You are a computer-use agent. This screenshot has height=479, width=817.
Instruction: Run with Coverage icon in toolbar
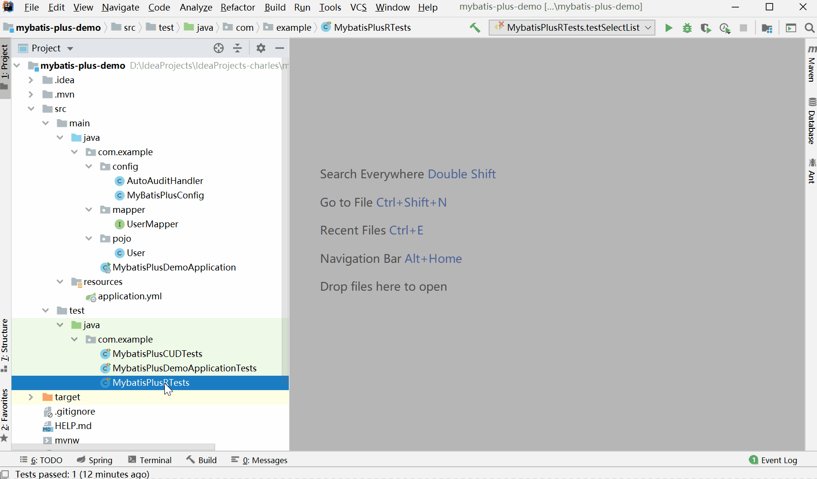706,28
